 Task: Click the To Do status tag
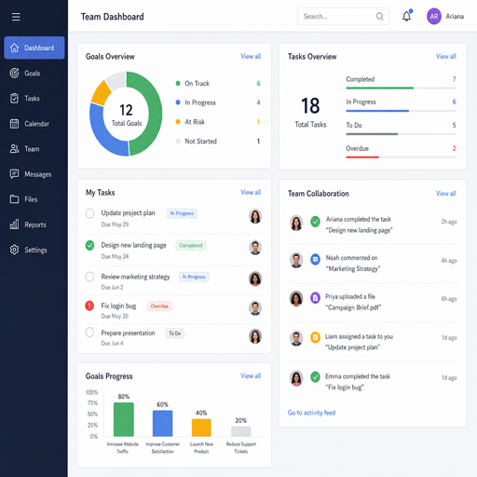pyautogui.click(x=175, y=334)
